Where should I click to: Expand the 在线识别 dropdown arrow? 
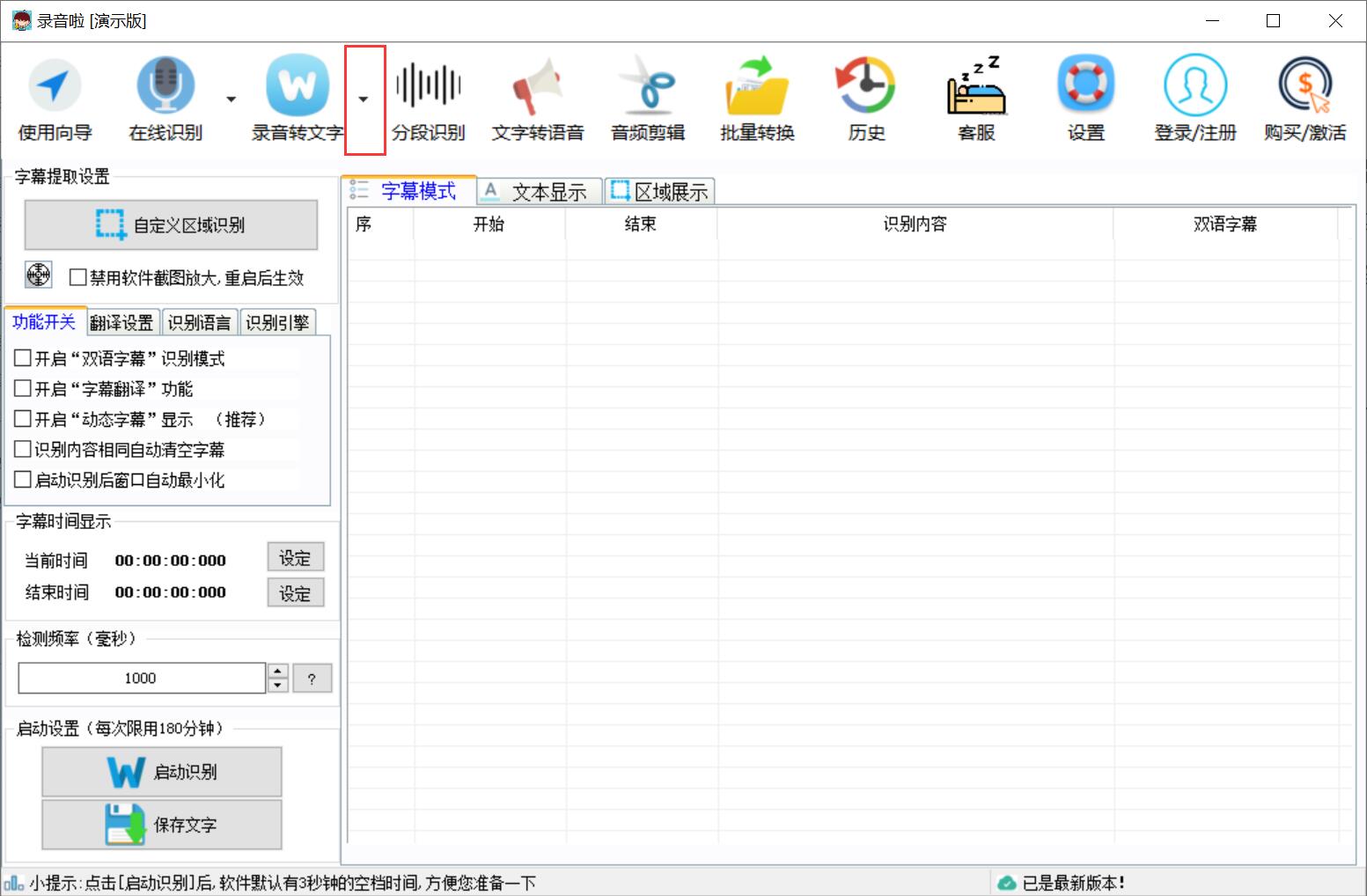pyautogui.click(x=230, y=99)
